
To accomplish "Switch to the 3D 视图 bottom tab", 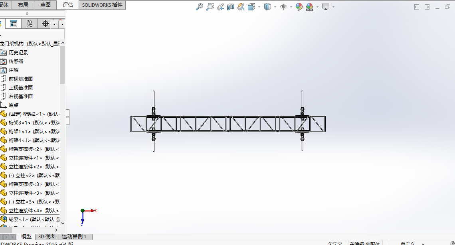I will pos(47,237).
